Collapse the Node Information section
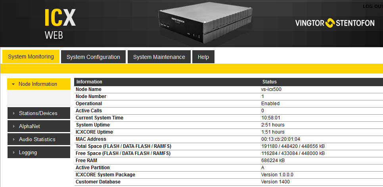The image size is (383, 187). coord(39,84)
